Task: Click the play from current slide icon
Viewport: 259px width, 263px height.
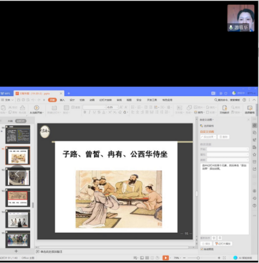Action: pos(37,107)
